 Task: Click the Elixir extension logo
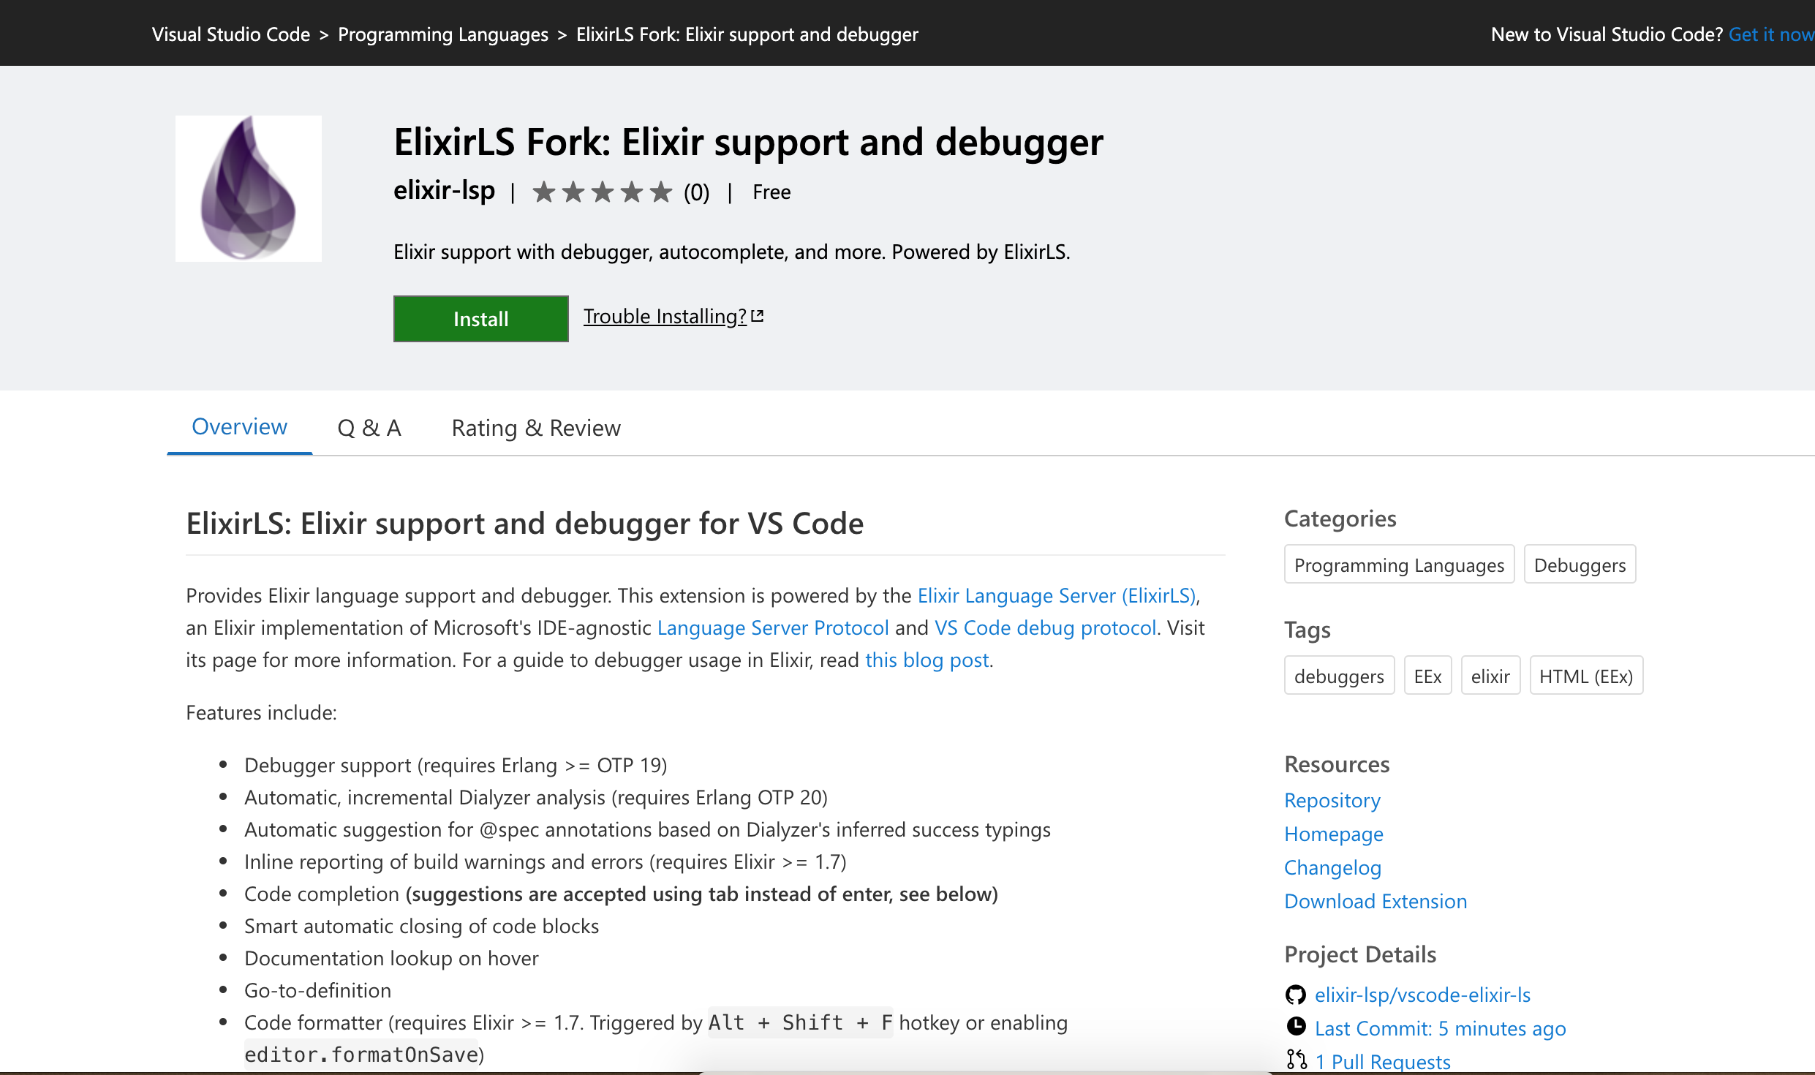pos(248,188)
